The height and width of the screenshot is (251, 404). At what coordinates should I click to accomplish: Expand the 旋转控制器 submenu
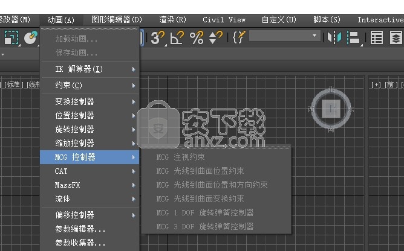pyautogui.click(x=90, y=129)
